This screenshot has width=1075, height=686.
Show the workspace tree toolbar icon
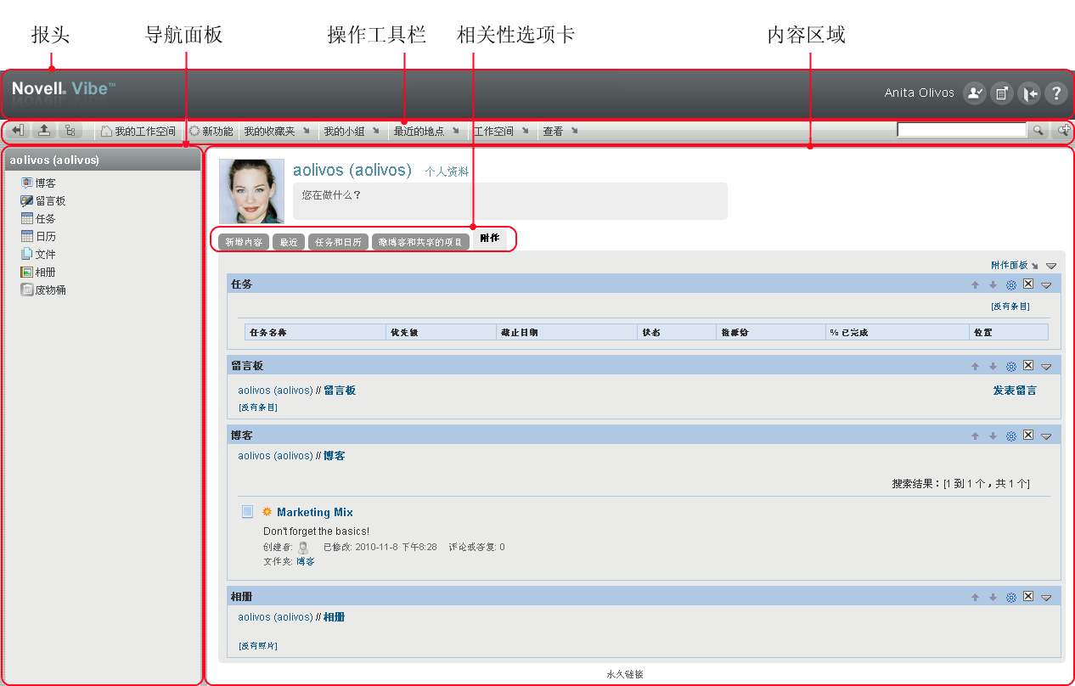click(x=70, y=131)
